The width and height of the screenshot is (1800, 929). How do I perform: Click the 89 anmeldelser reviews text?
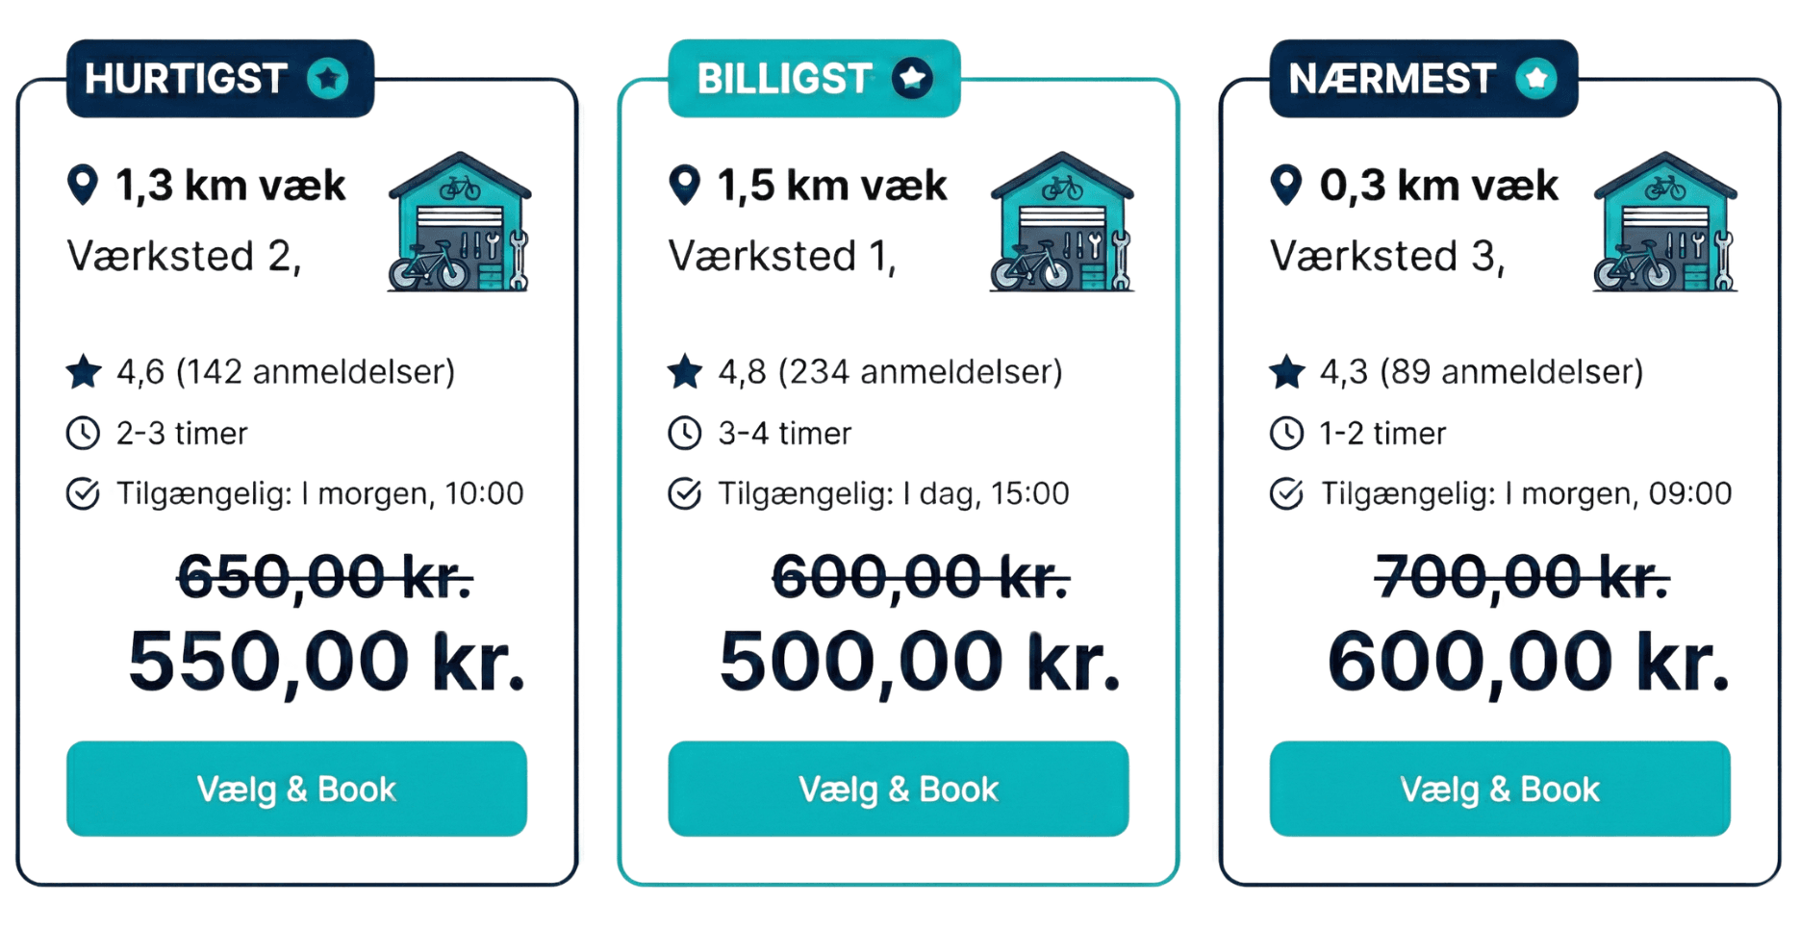tap(1510, 372)
